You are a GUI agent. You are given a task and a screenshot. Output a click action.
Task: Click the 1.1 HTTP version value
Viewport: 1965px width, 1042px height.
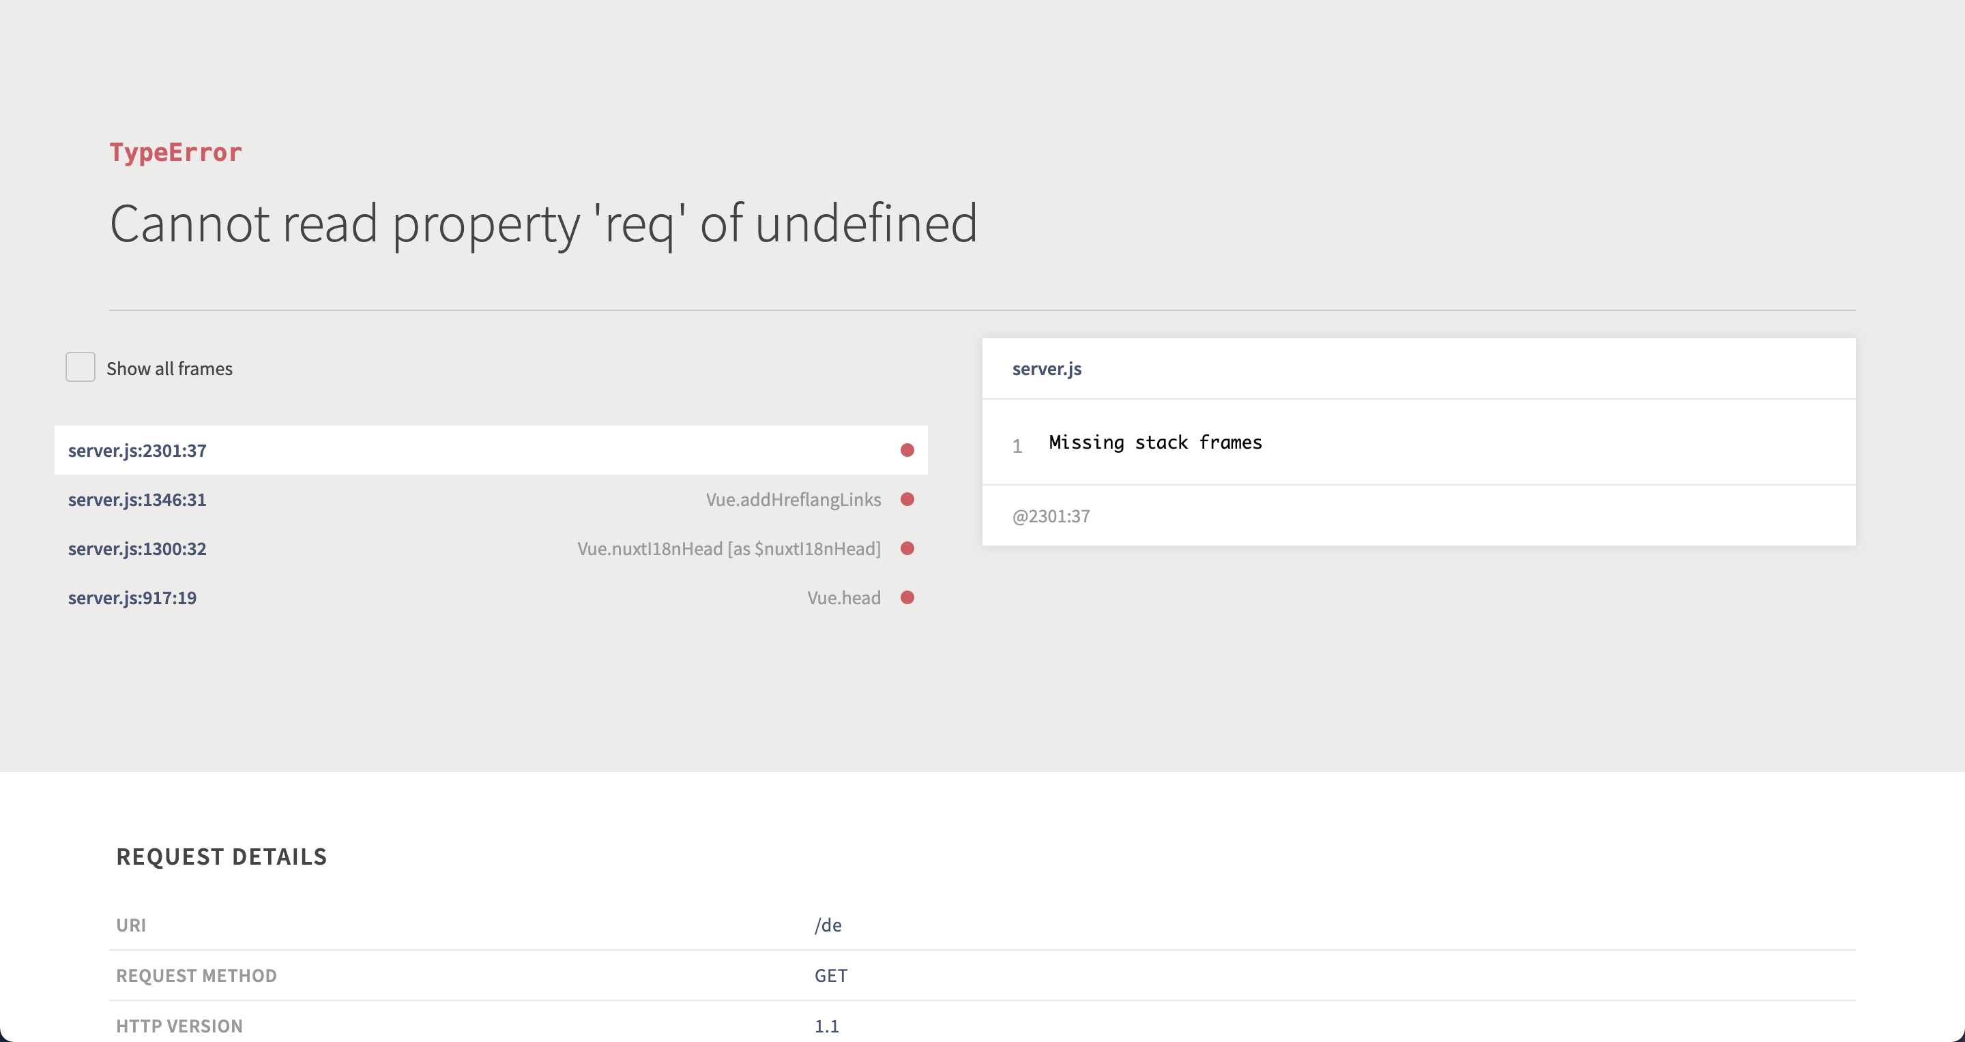click(826, 1026)
